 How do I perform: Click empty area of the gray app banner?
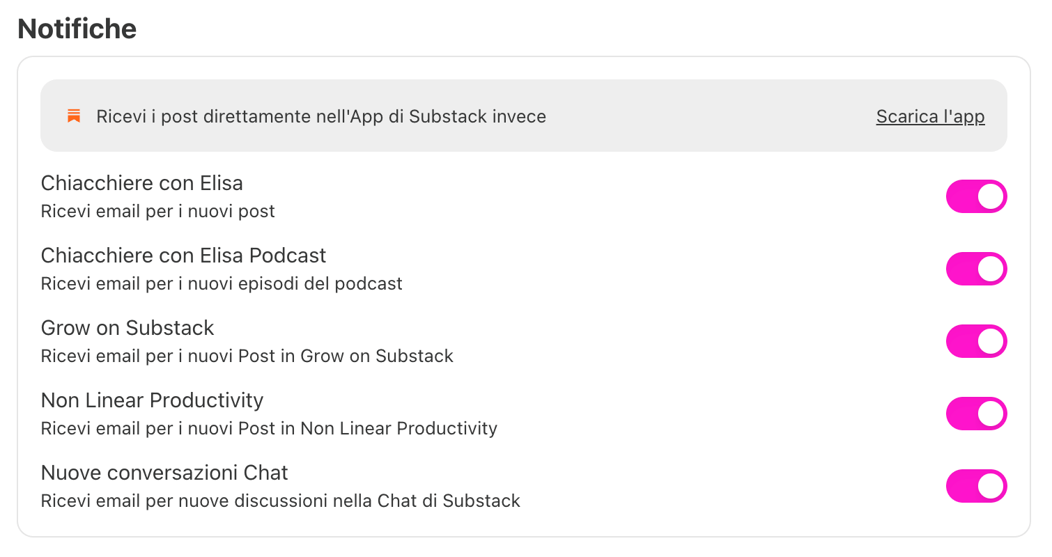pos(711,116)
